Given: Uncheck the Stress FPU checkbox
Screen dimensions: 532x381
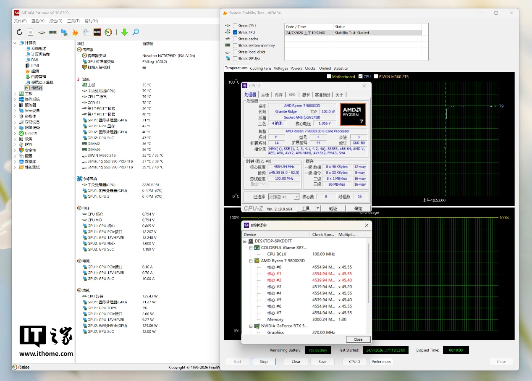Looking at the screenshot, I should click(235, 32).
